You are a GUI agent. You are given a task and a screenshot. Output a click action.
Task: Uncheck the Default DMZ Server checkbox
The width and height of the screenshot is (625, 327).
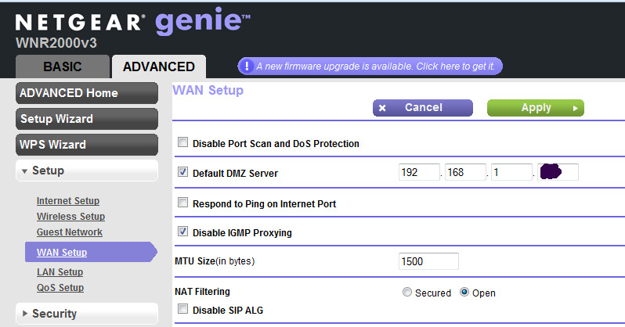183,172
